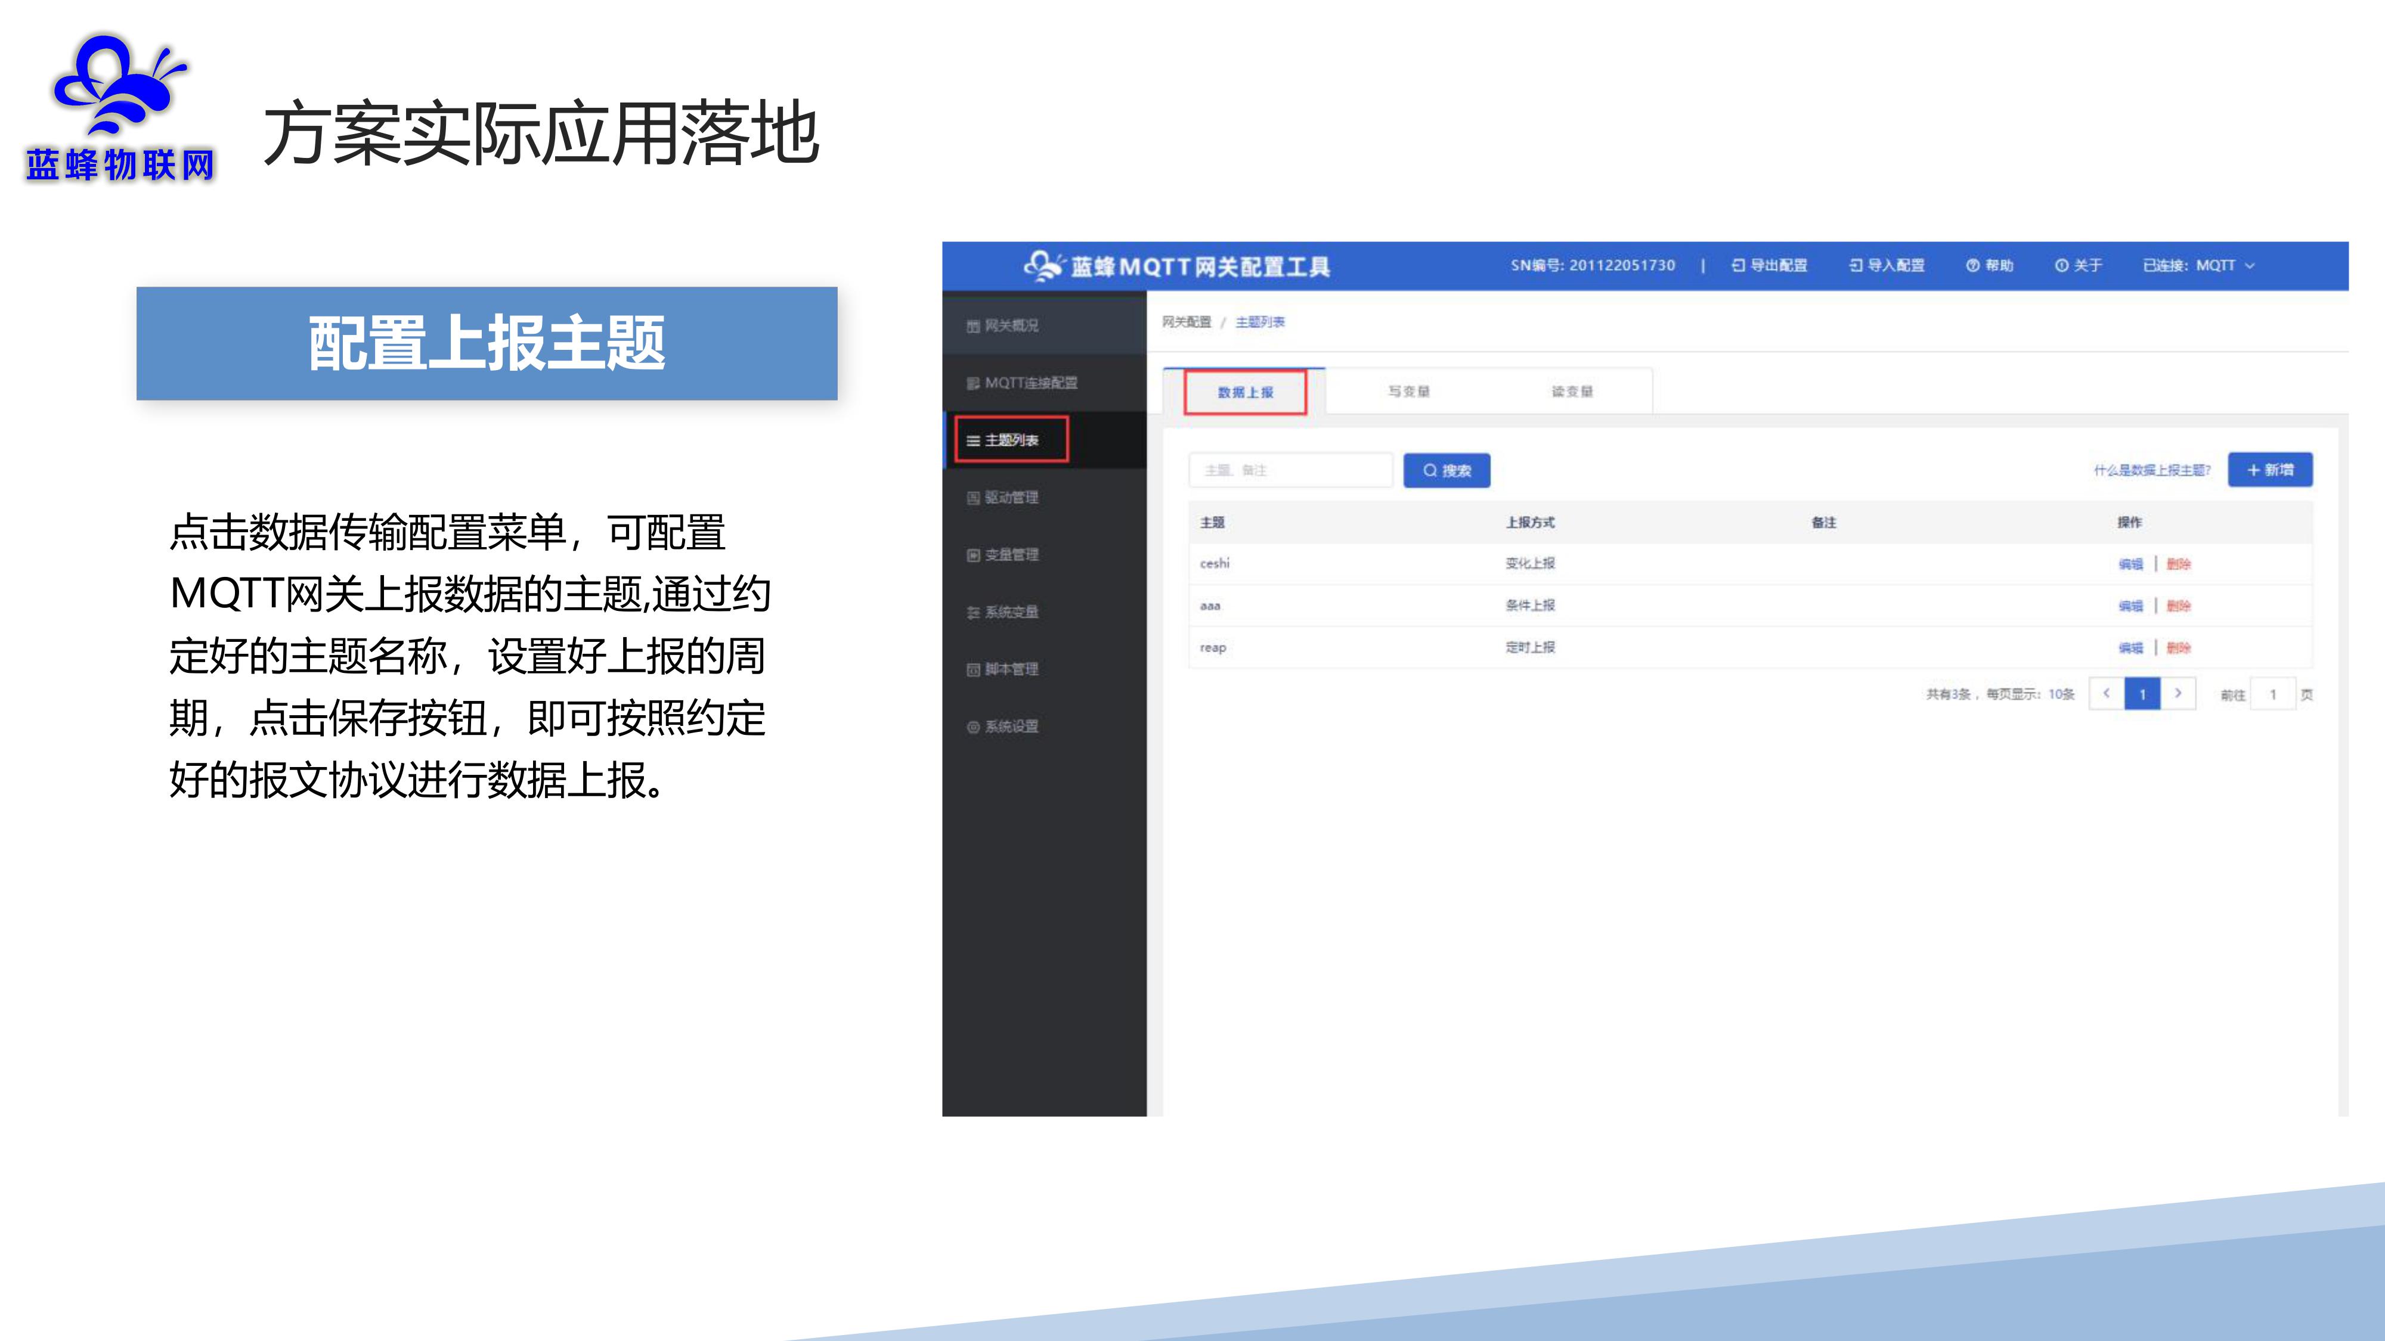Image resolution: width=2385 pixels, height=1341 pixels.
Task: Open MQTT连接配置 in the sidebar
Action: [x=1030, y=383]
